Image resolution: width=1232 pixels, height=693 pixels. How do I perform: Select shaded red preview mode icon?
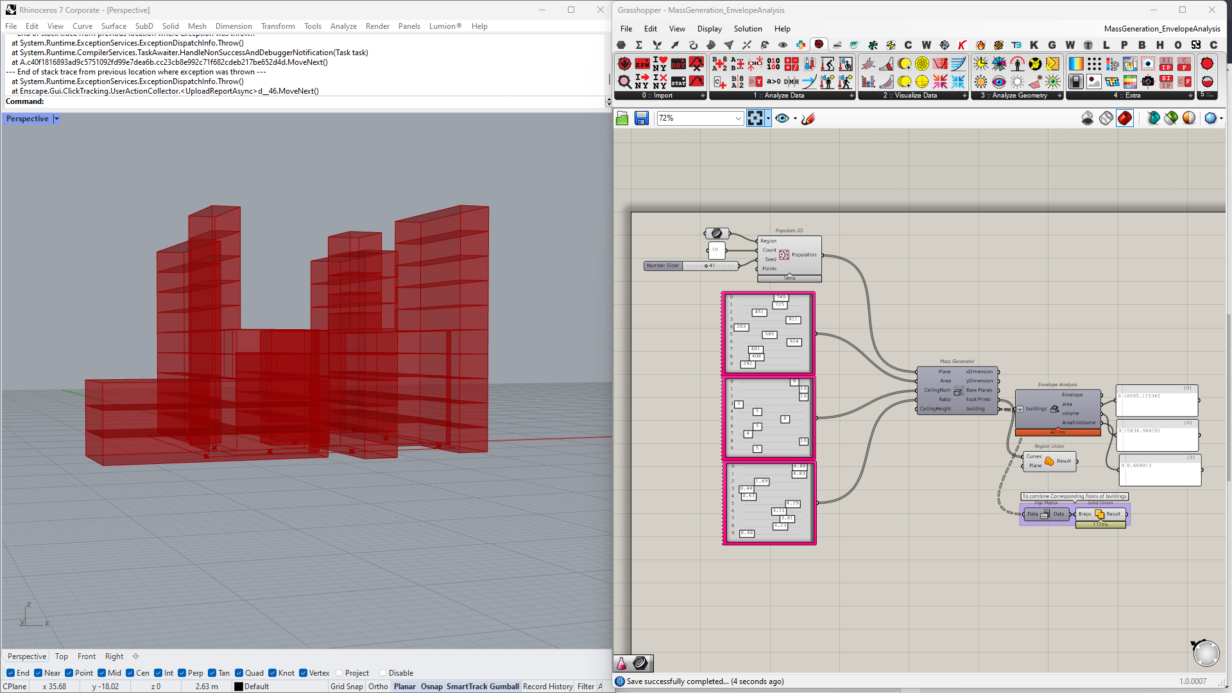coord(1124,118)
